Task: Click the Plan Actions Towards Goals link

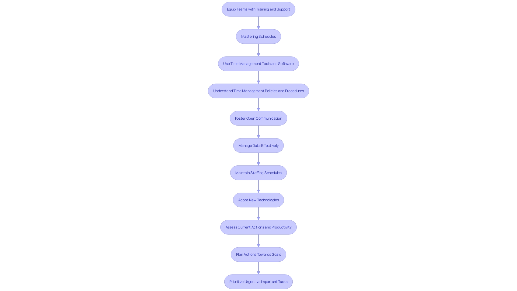Action: click(258, 254)
